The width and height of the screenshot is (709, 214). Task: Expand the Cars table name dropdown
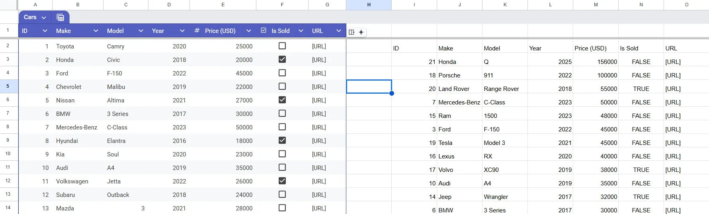[x=44, y=17]
